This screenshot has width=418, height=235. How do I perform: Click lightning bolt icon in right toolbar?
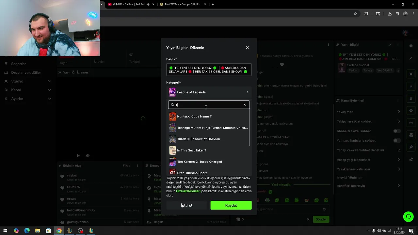click(x=411, y=86)
